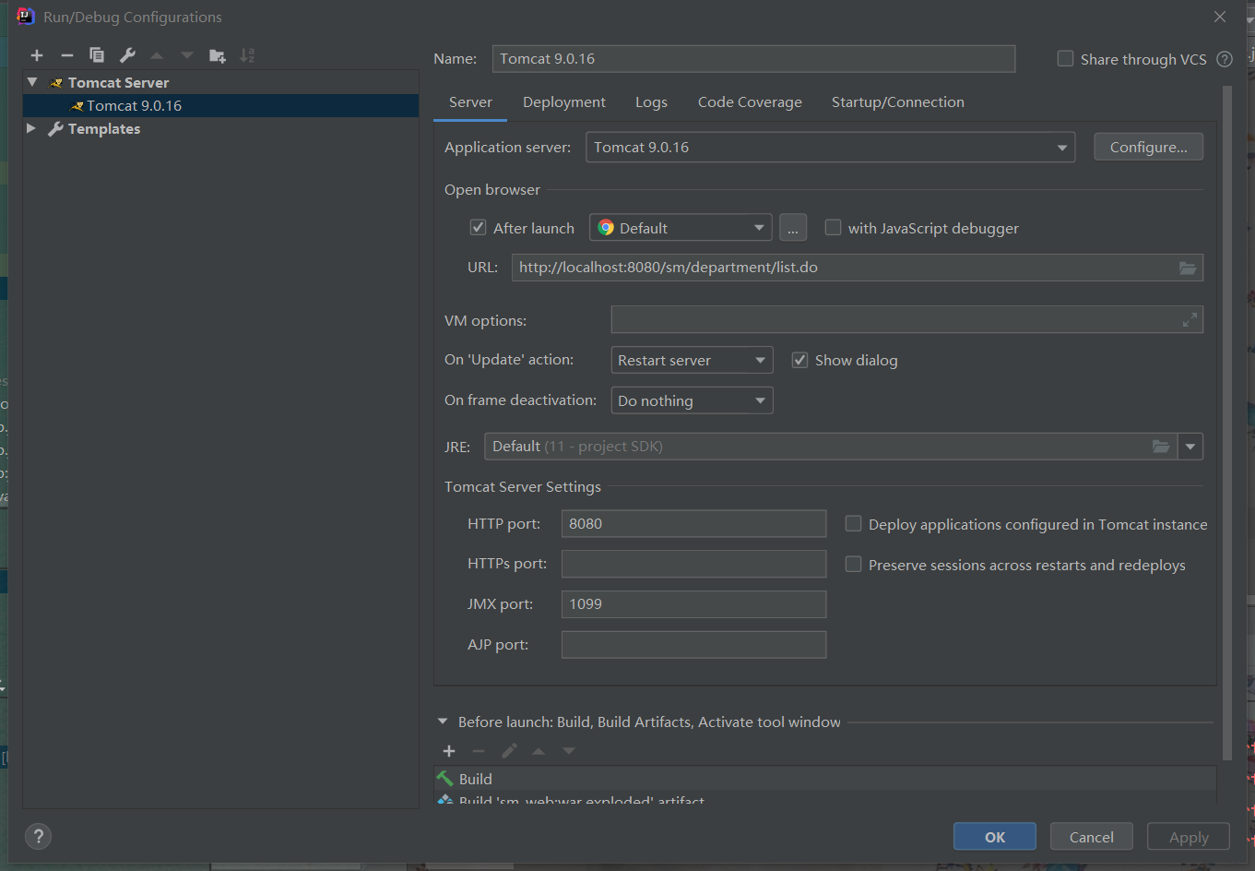Expand the Templates tree node

click(32, 128)
